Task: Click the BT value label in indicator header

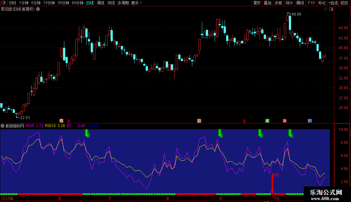Action: (x=76, y=126)
